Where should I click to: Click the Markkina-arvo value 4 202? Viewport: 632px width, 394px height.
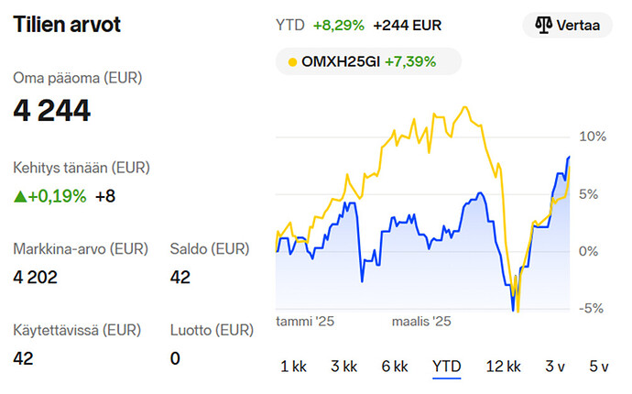click(35, 278)
